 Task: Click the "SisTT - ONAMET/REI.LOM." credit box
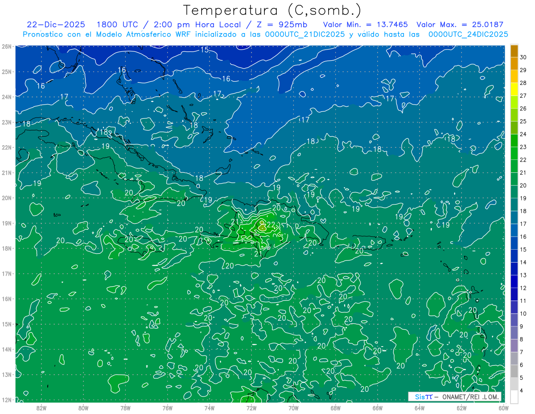pos(455,397)
